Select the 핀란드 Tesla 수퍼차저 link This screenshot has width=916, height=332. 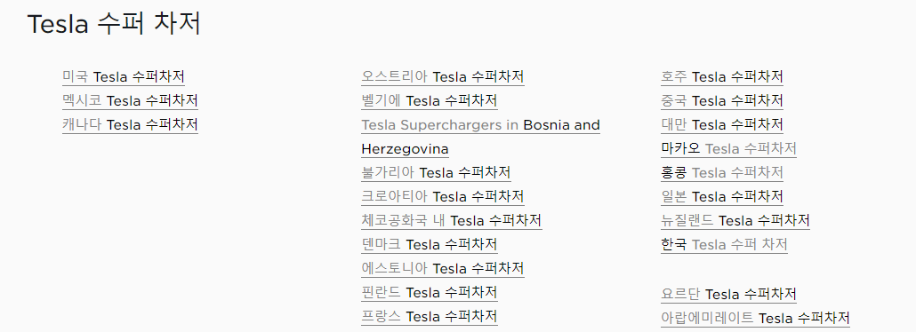point(430,292)
